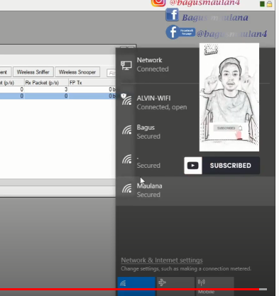The width and height of the screenshot is (279, 296).
Task: Select the Bagus secured network
Action: [195, 132]
